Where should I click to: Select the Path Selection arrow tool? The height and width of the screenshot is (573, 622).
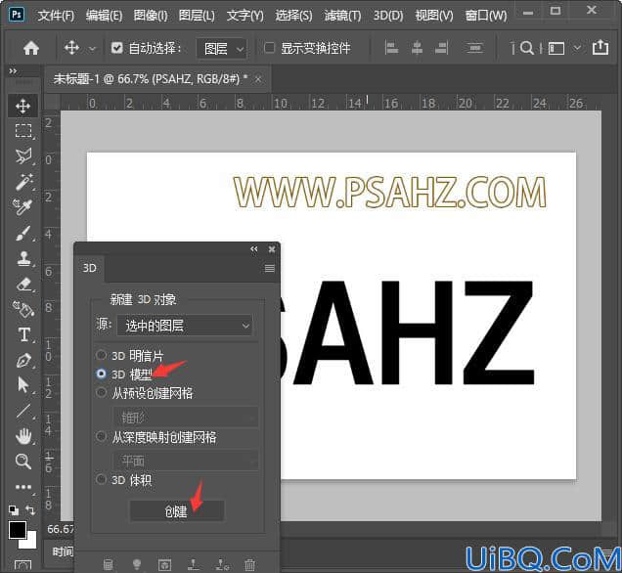click(x=23, y=384)
